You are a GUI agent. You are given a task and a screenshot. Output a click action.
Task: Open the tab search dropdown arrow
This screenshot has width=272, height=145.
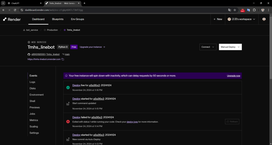click(x=3, y=3)
